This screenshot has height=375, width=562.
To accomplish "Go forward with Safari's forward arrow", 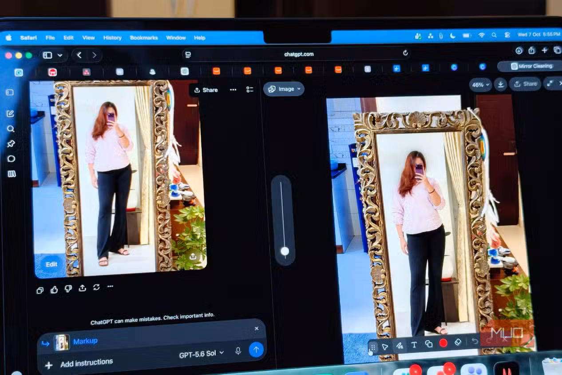I will point(94,55).
